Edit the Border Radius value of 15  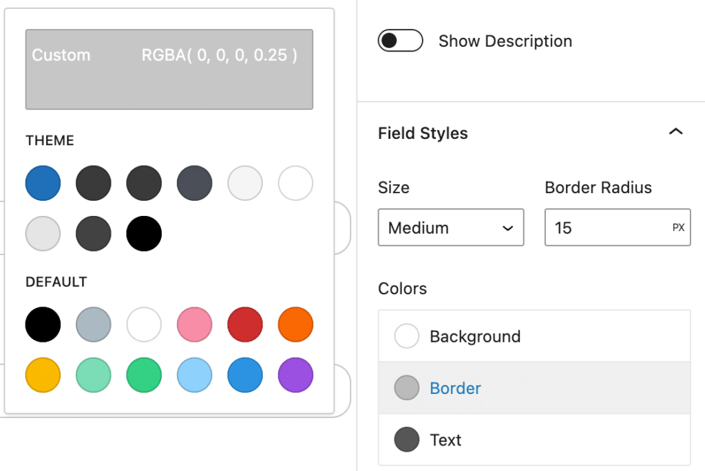(606, 228)
